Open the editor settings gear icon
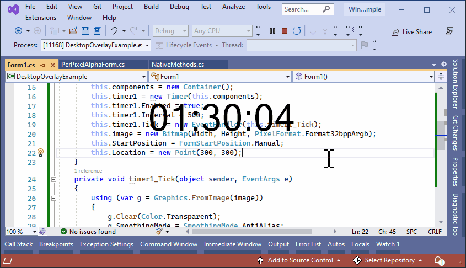 pyautogui.click(x=444, y=64)
